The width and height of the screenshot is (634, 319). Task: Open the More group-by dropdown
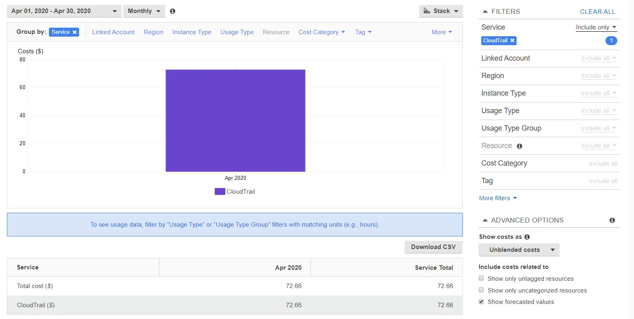click(x=442, y=32)
